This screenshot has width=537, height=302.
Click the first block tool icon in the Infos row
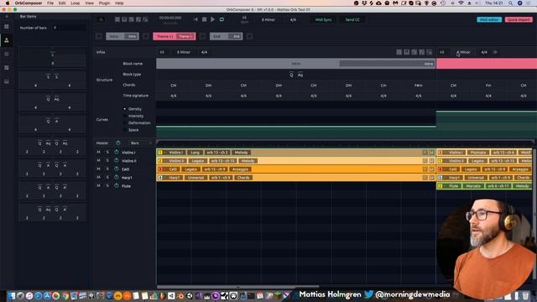399,52
